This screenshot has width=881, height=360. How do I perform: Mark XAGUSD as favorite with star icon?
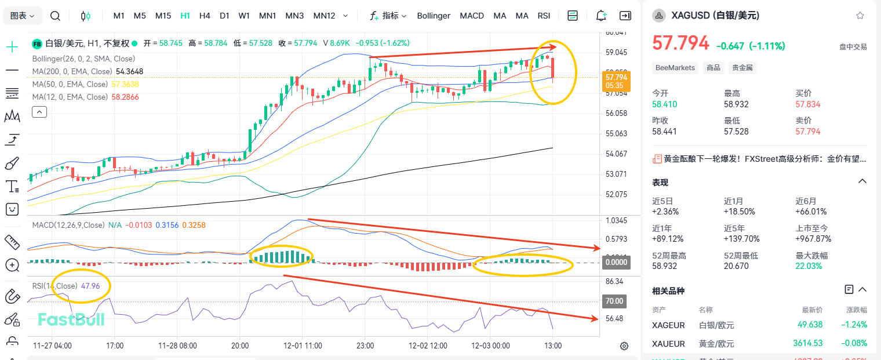[x=860, y=15]
